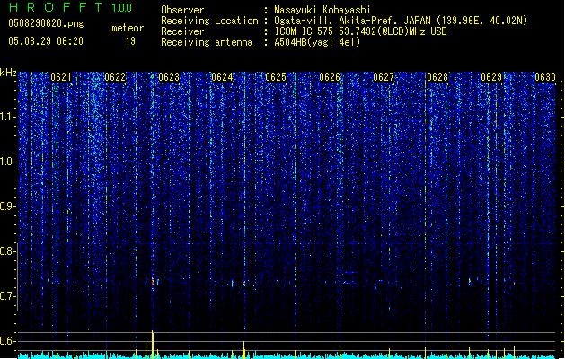Click the Observer label
Screen dimensions: 565x359
pyautogui.click(x=182, y=10)
